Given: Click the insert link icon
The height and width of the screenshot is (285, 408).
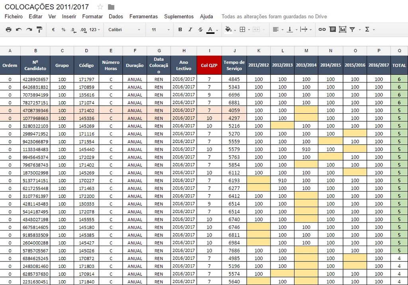Looking at the screenshot, I should click(x=322, y=29).
